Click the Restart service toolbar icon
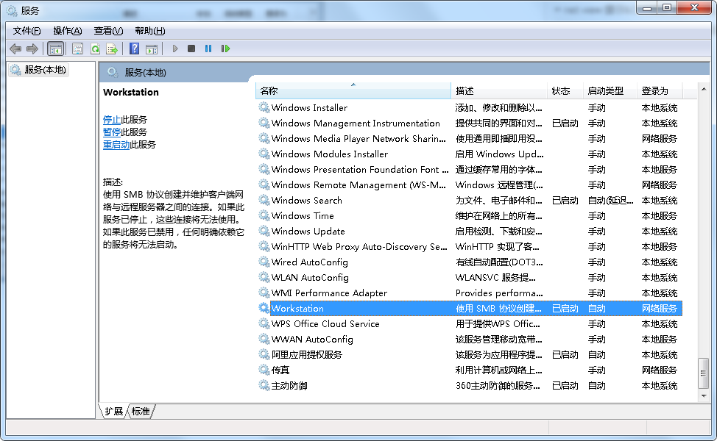 pos(225,49)
